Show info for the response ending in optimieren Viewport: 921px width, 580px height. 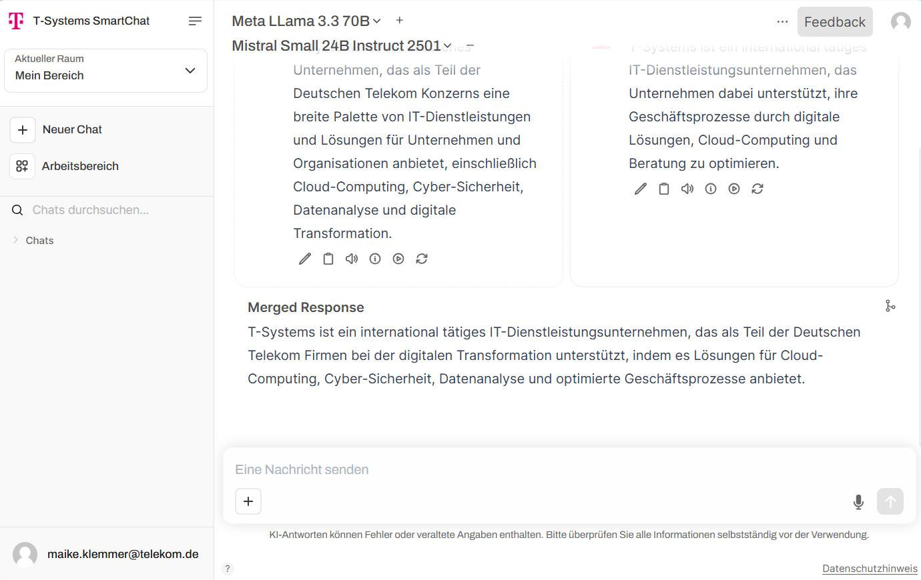click(711, 189)
